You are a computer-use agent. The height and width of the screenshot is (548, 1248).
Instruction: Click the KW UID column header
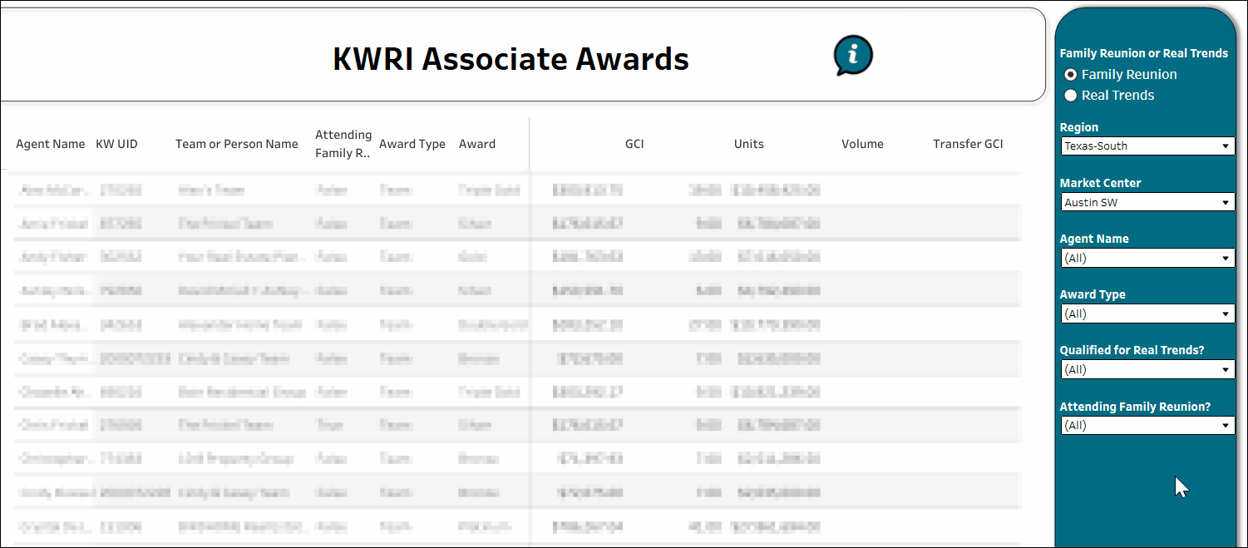point(117,144)
